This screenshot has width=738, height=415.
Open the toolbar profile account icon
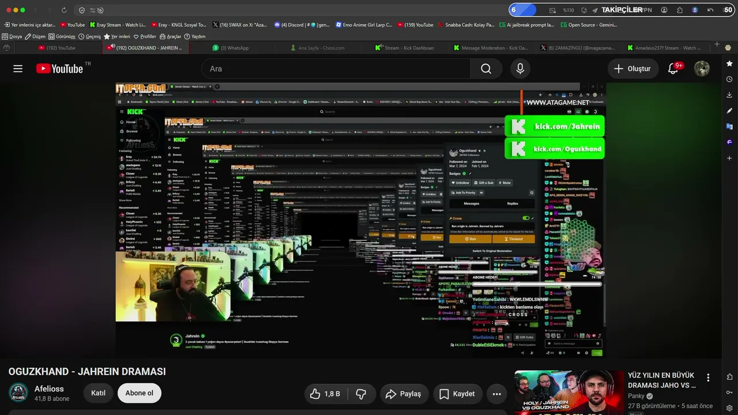tap(664, 10)
